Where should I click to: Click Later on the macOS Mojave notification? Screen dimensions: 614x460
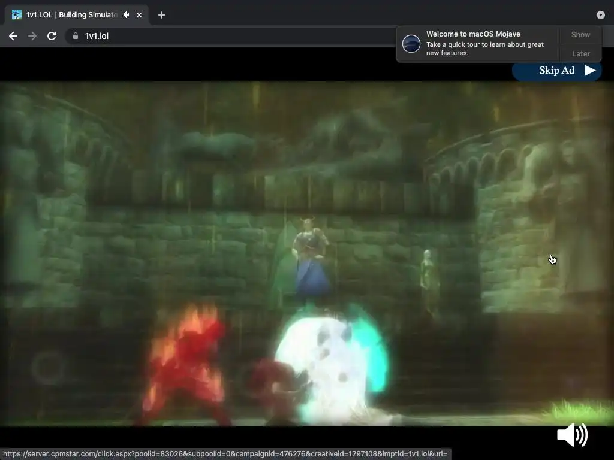(580, 53)
